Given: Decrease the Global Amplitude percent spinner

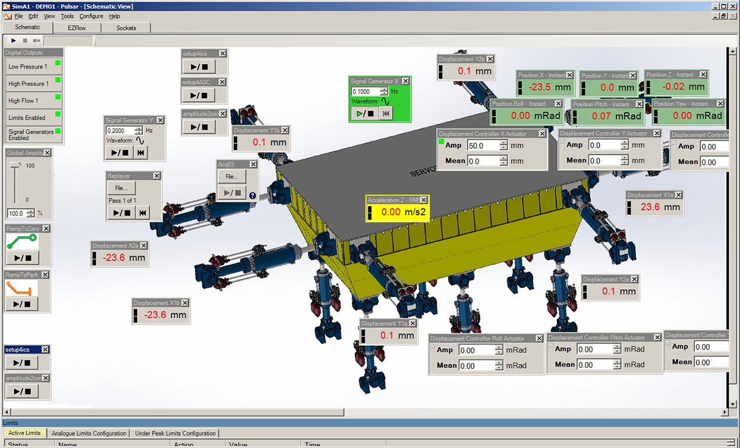Looking at the screenshot, I should 32,216.
